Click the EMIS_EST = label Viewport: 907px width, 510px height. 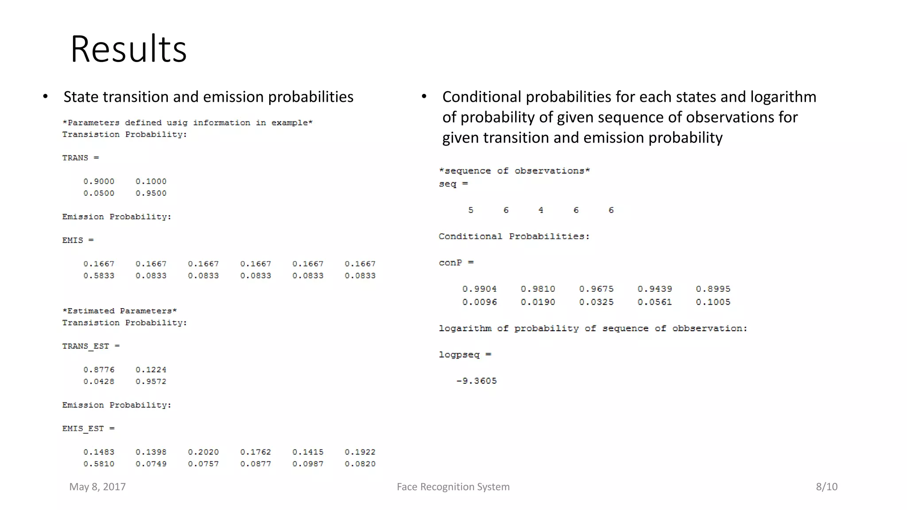pos(88,429)
